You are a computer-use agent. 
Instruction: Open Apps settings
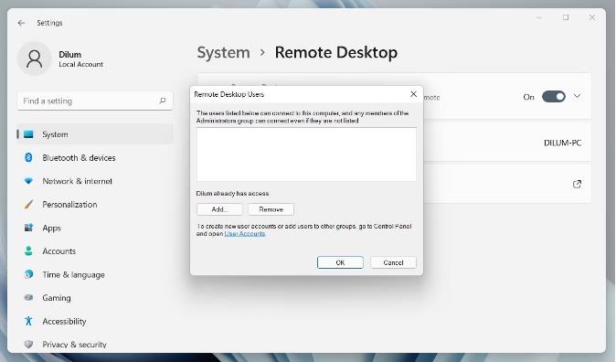[x=95, y=228]
